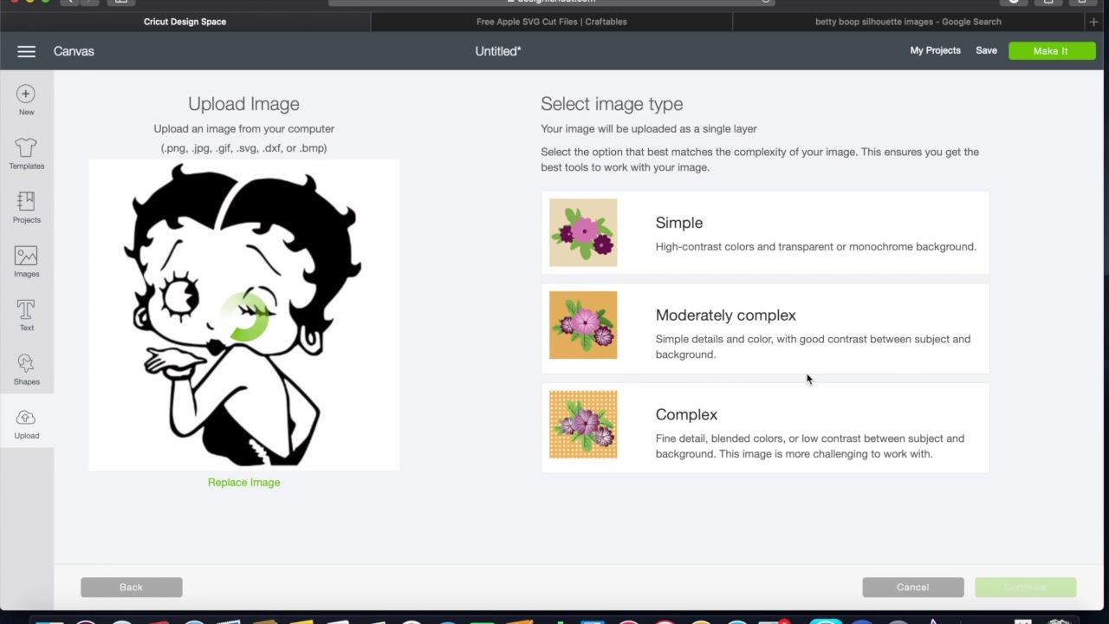Image resolution: width=1109 pixels, height=624 pixels.
Task: Open Templates t-shirt icon
Action: (26, 147)
